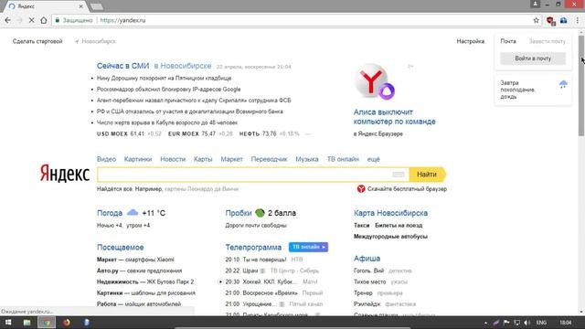The image size is (585, 329).
Task: Click Сделать стартовой link
Action: click(37, 41)
